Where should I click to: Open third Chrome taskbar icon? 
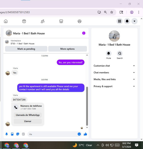point(26,145)
